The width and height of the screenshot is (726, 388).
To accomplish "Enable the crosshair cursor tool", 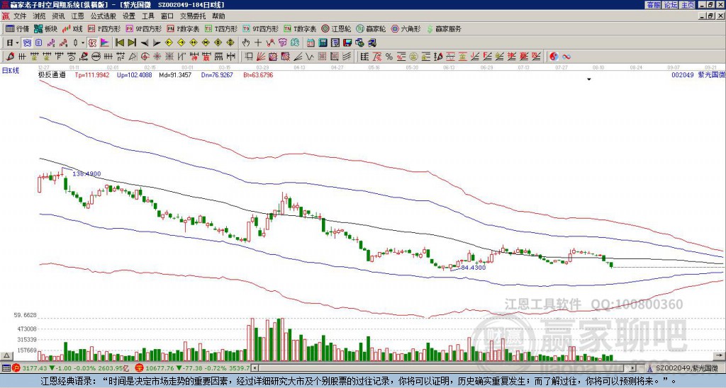I will (x=258, y=43).
